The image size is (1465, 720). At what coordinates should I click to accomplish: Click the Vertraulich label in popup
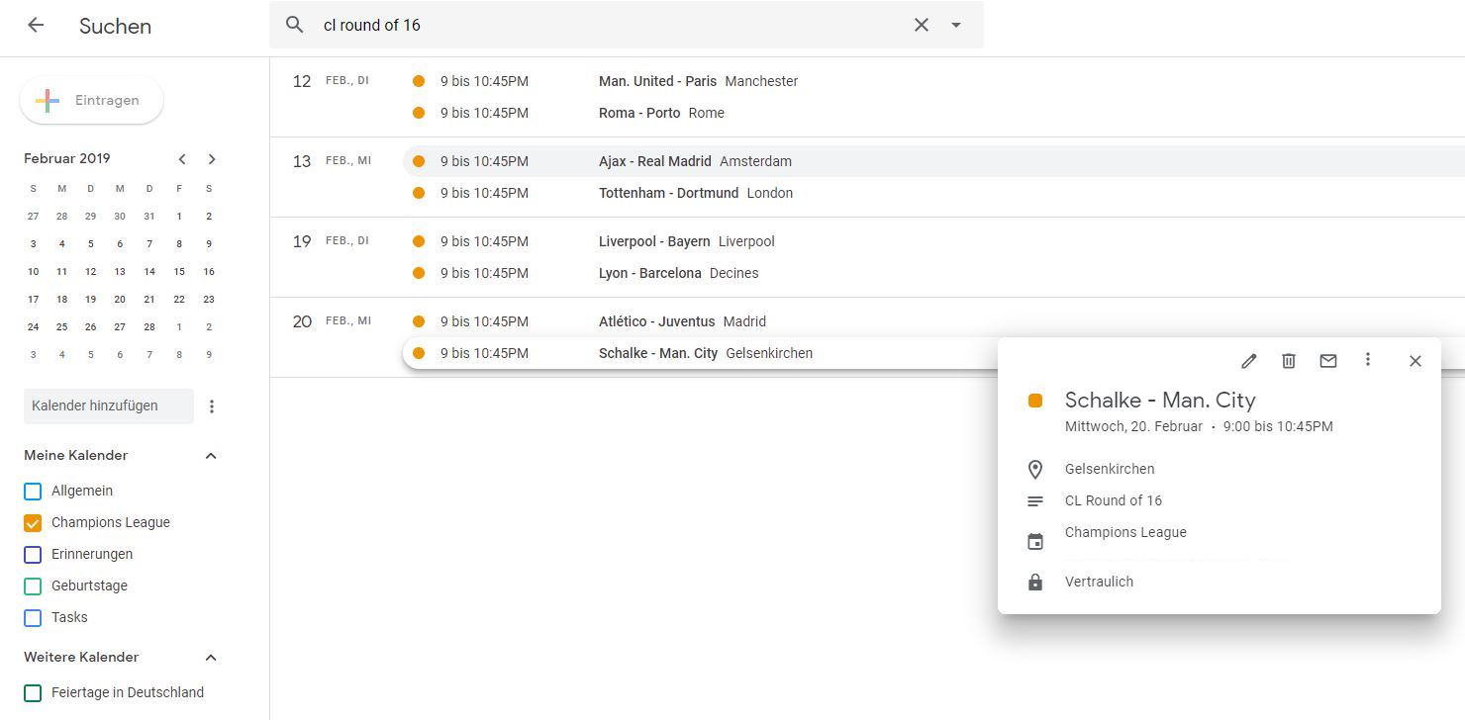tap(1099, 582)
